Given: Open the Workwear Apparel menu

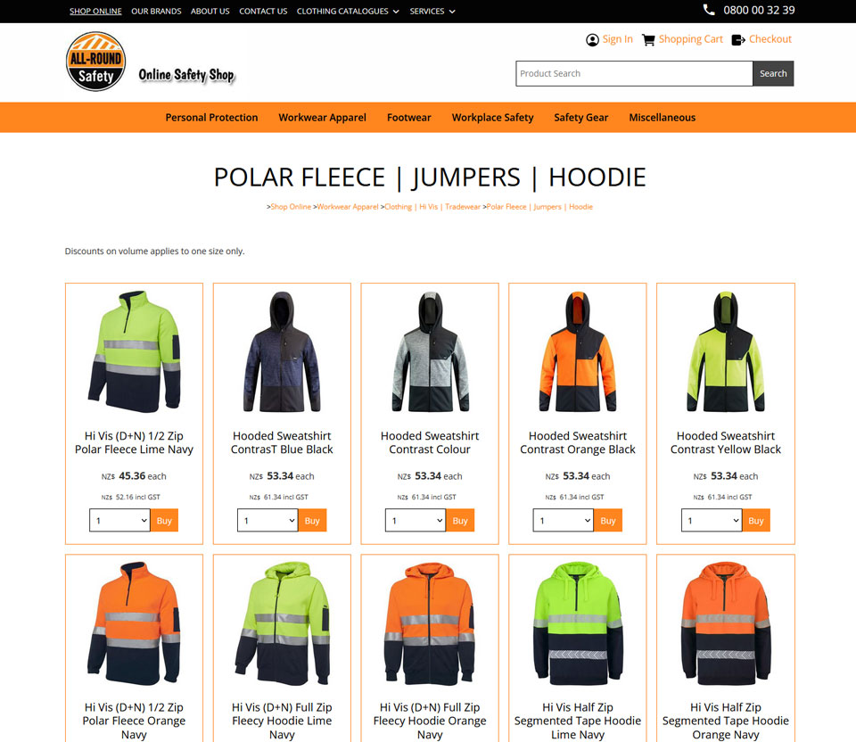Looking at the screenshot, I should click(322, 118).
